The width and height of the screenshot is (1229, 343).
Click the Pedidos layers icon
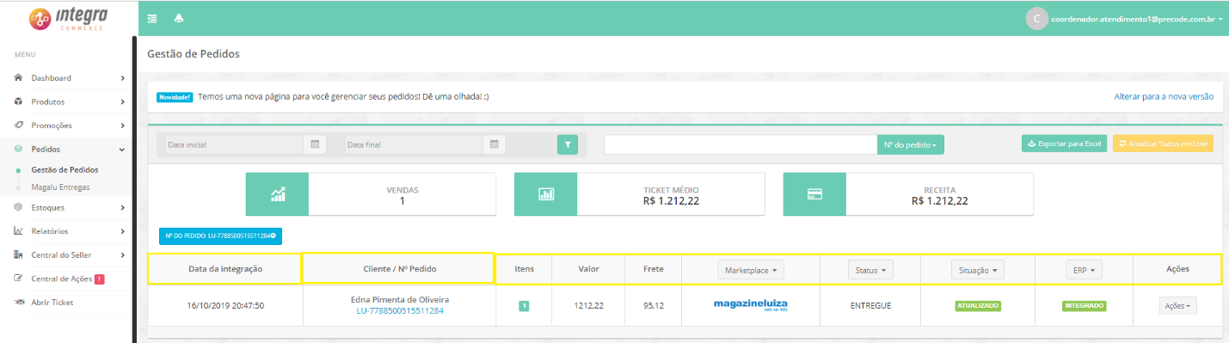(18, 149)
